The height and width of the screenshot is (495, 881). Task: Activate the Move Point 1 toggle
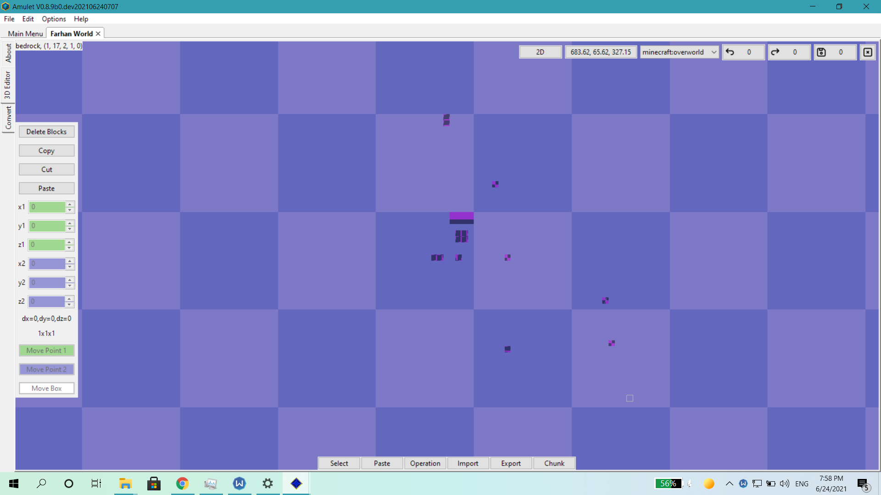point(46,351)
